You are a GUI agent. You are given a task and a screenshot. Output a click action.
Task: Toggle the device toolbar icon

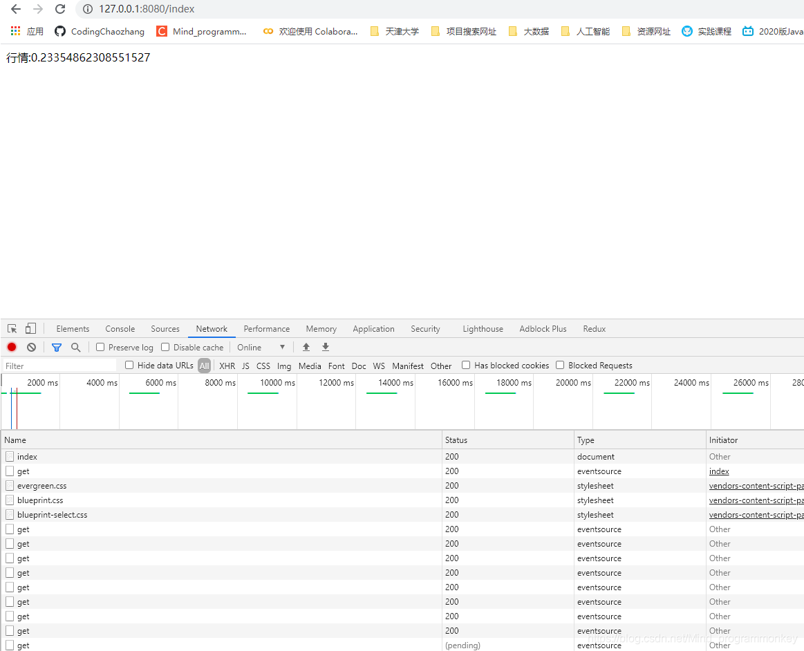(31, 328)
